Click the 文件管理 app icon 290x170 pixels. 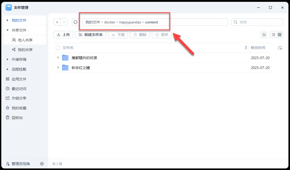9,8
